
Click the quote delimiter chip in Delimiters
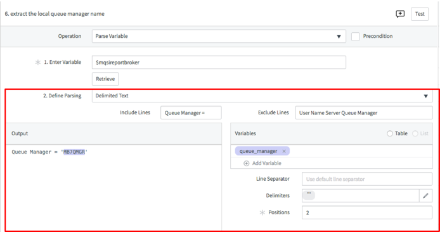point(309,195)
